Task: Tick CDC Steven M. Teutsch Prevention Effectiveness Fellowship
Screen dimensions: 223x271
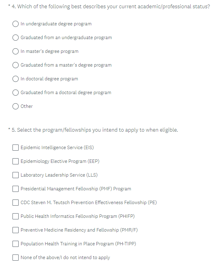Action: click(x=16, y=203)
